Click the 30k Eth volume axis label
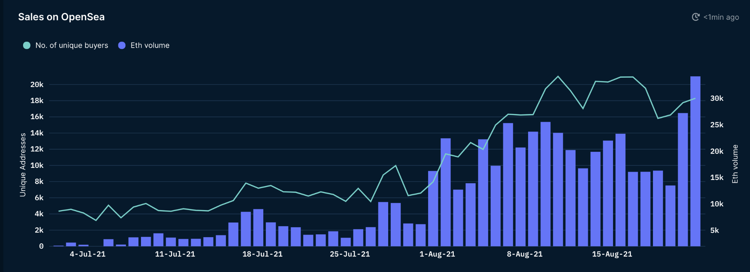The height and width of the screenshot is (272, 750). point(717,98)
